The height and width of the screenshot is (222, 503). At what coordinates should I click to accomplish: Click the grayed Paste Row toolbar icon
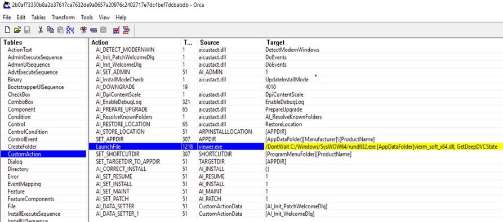tap(103, 30)
